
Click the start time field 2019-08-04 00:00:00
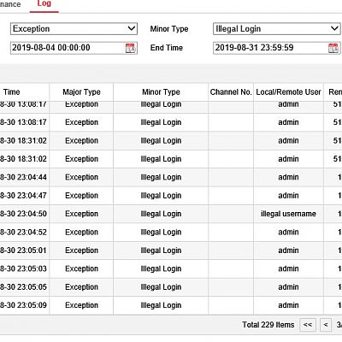pyautogui.click(x=74, y=48)
